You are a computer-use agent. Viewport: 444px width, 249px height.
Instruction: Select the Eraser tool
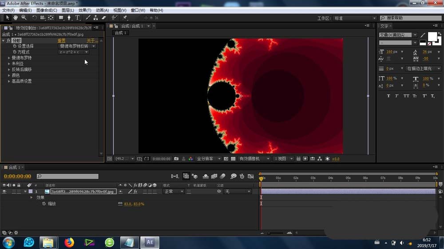click(104, 18)
